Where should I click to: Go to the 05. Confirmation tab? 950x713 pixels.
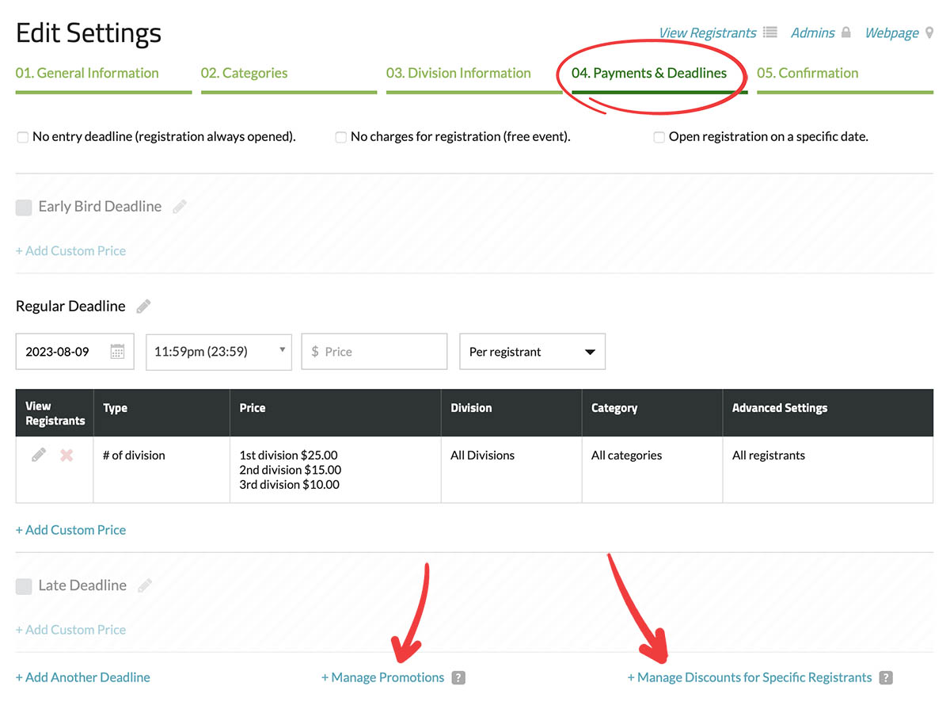click(807, 74)
